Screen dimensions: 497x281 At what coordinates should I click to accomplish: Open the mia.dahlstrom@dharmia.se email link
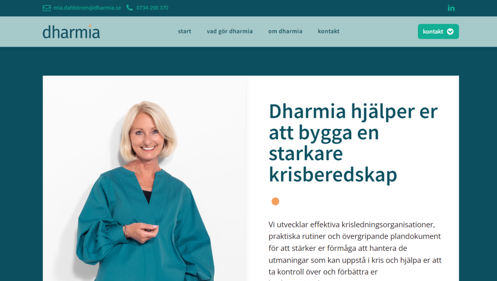[x=87, y=8]
